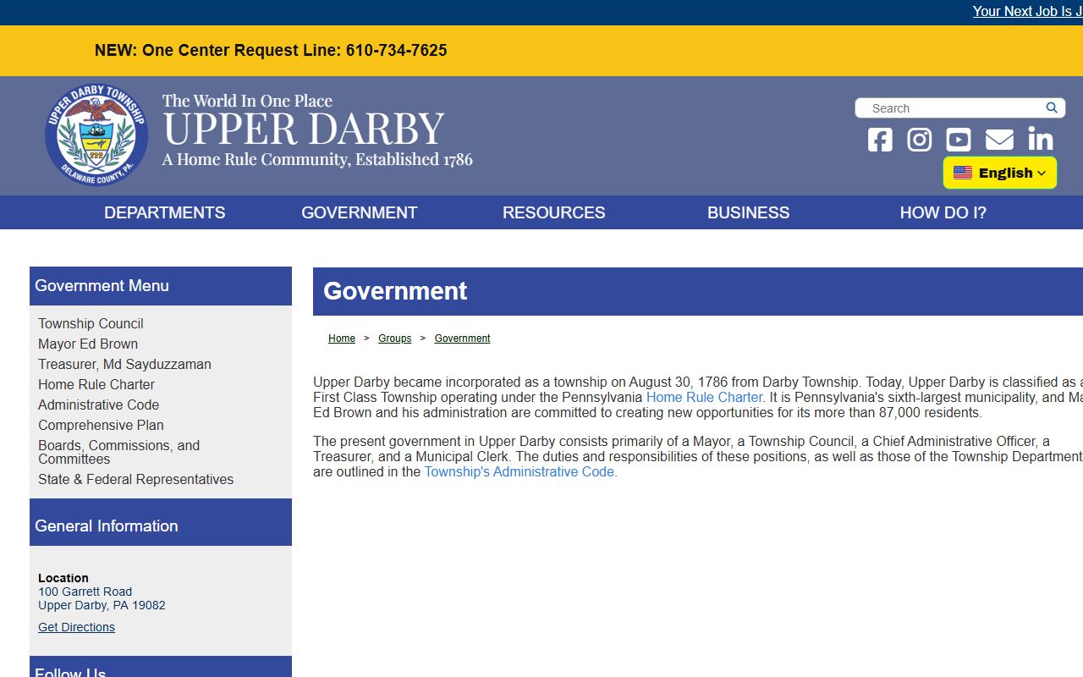Click the Groups breadcrumb link
1083x677 pixels.
394,338
